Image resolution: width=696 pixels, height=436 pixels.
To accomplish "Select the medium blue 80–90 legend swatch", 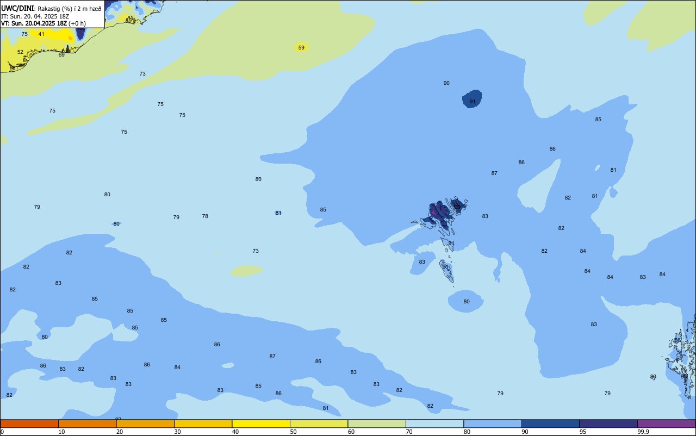I will (493, 423).
